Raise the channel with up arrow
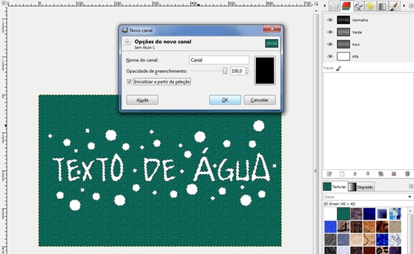Viewport: 414px width, 254px height. pos(355,174)
